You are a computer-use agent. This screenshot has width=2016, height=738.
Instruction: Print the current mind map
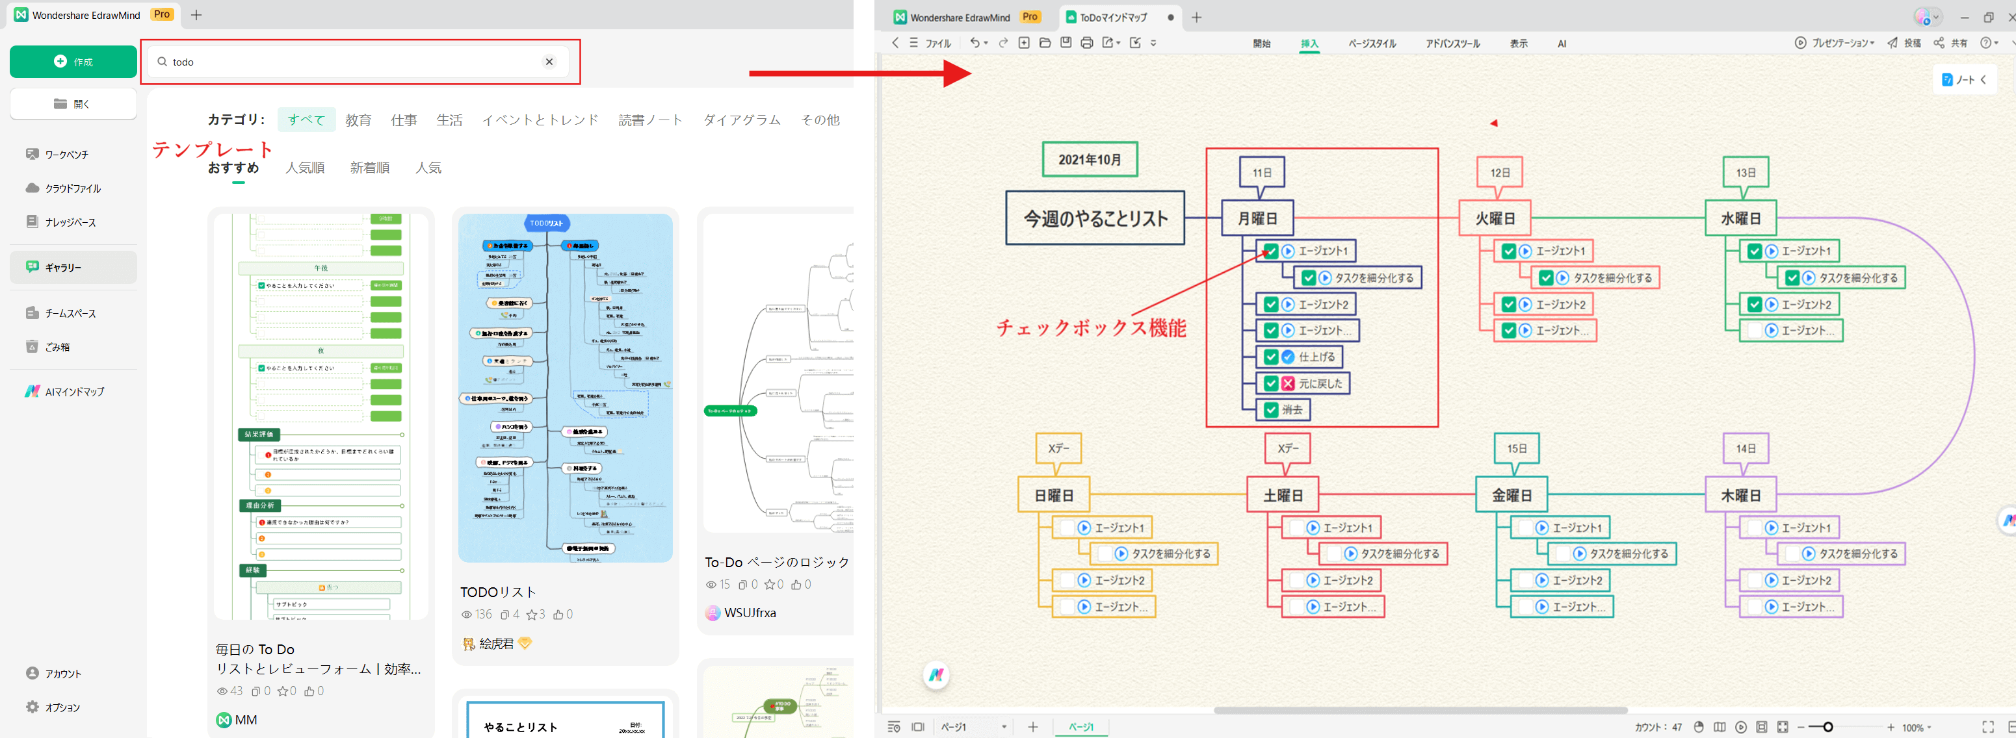coord(1088,43)
